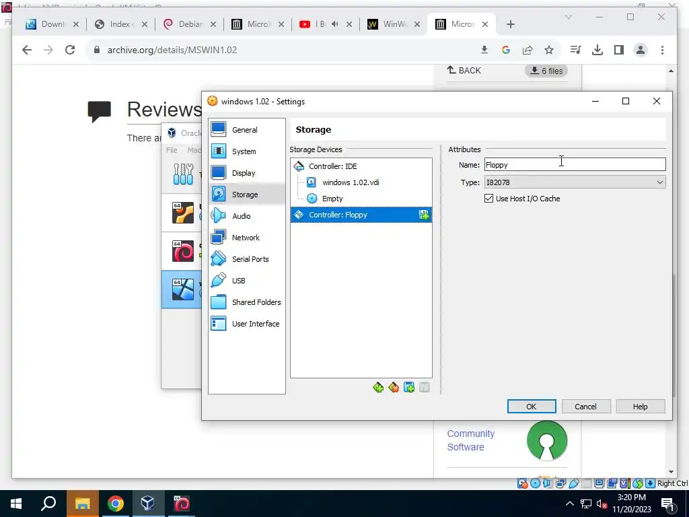Click the Add Controller icon below the storage tree
The image size is (689, 517).
(x=378, y=387)
